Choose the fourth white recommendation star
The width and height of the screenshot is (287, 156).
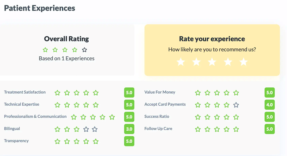click(228, 62)
